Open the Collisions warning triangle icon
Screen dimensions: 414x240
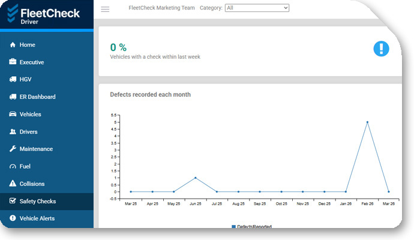coord(13,183)
